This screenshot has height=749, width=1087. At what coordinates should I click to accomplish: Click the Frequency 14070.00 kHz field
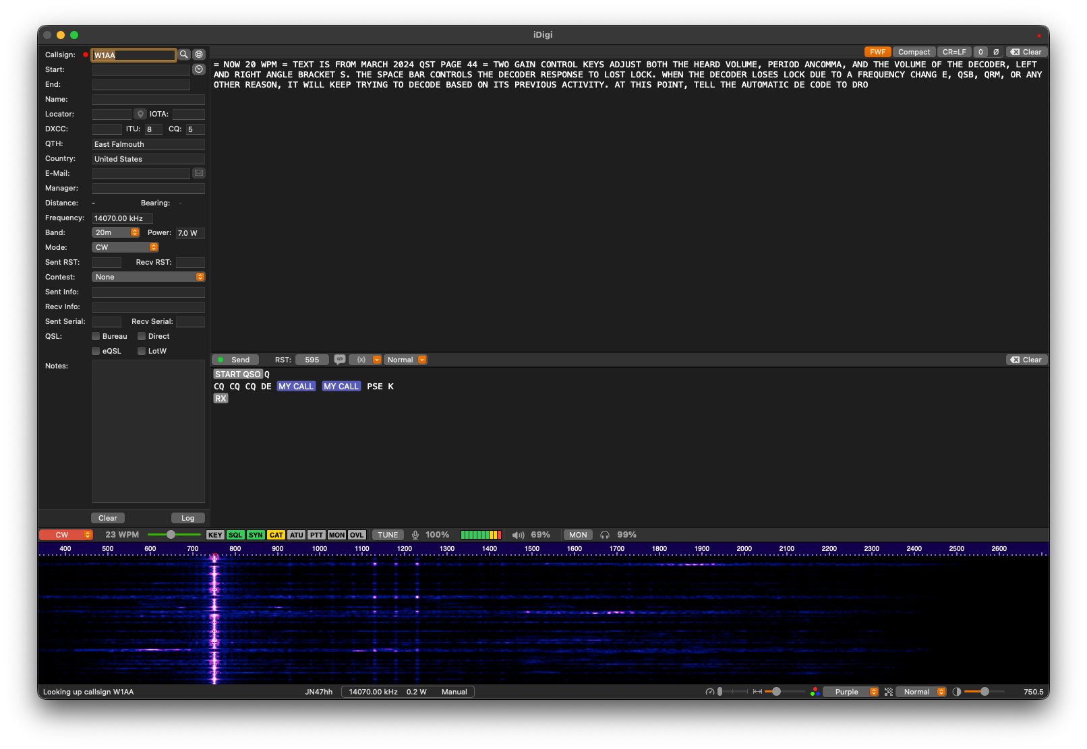122,218
